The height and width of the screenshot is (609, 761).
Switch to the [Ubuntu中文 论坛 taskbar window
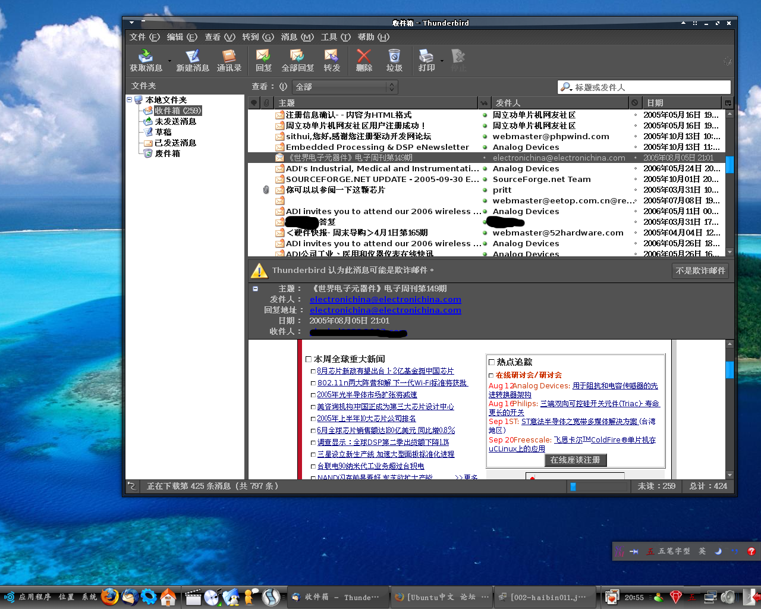tap(442, 597)
